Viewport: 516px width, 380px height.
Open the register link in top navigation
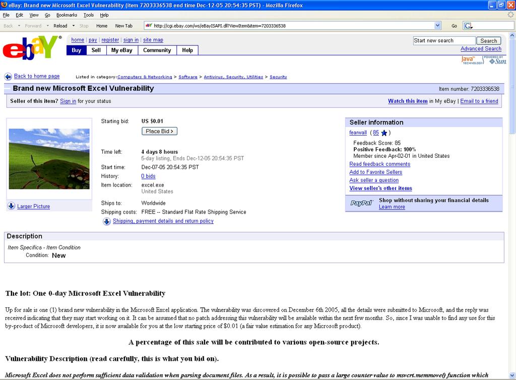110,40
